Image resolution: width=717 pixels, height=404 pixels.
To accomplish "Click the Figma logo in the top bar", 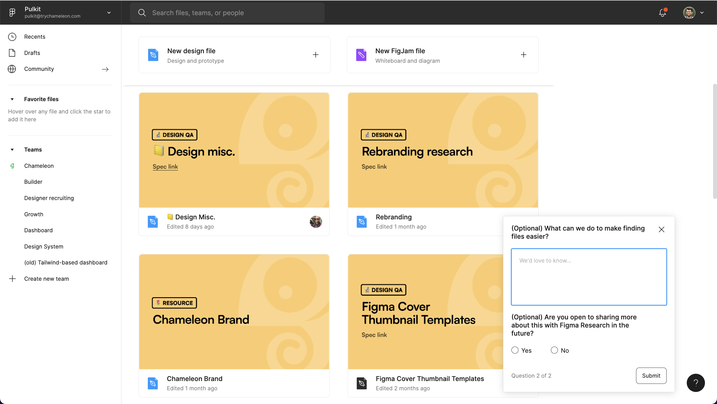I will click(x=12, y=12).
